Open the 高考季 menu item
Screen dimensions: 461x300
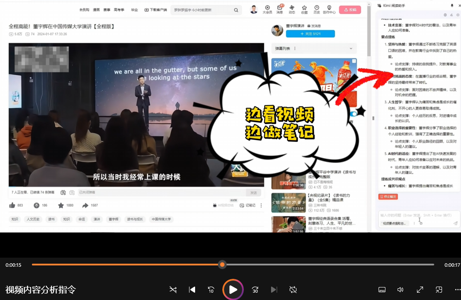[x=119, y=10]
